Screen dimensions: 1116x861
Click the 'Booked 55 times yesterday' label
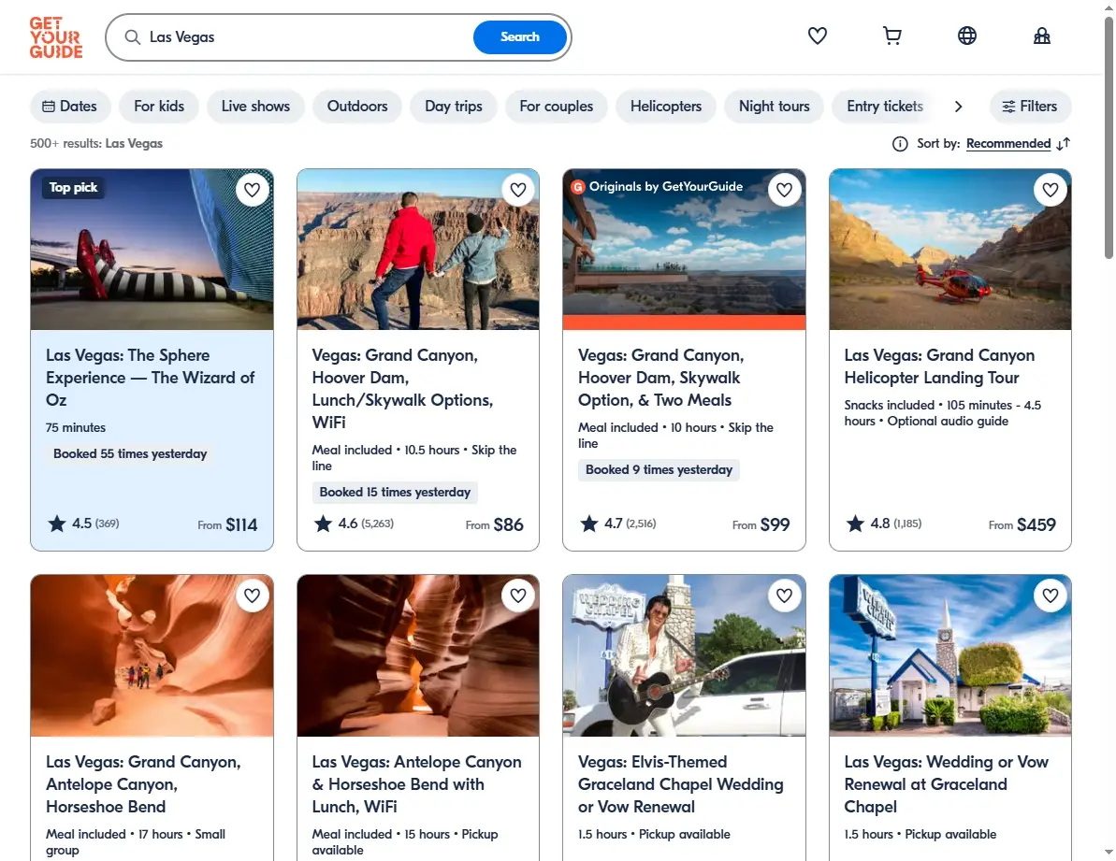[x=130, y=453]
